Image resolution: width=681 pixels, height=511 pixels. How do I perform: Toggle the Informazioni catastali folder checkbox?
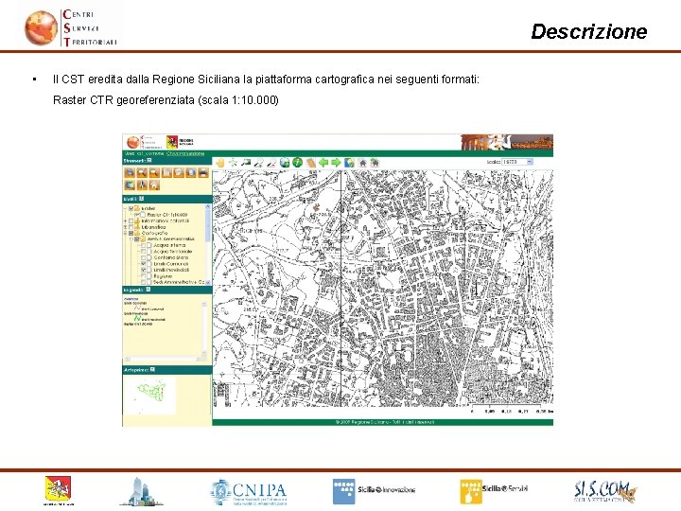131,220
